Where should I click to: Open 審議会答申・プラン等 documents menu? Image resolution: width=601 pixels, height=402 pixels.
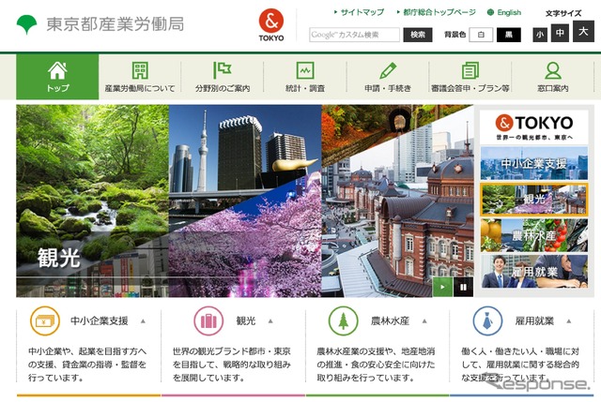[470, 77]
